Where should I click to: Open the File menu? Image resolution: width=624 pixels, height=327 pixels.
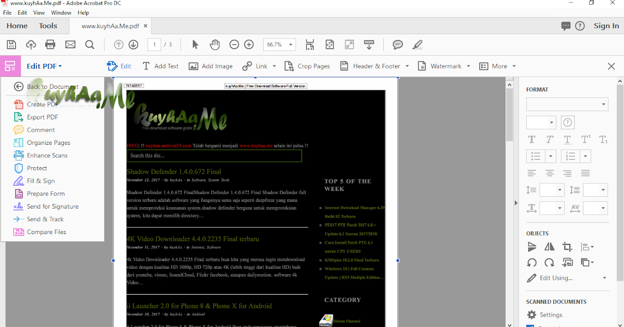pos(7,12)
